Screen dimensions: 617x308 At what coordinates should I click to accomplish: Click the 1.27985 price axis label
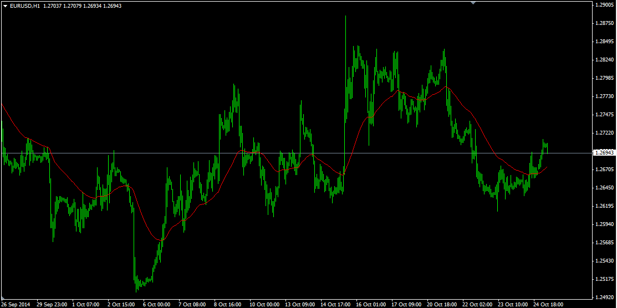click(604, 78)
